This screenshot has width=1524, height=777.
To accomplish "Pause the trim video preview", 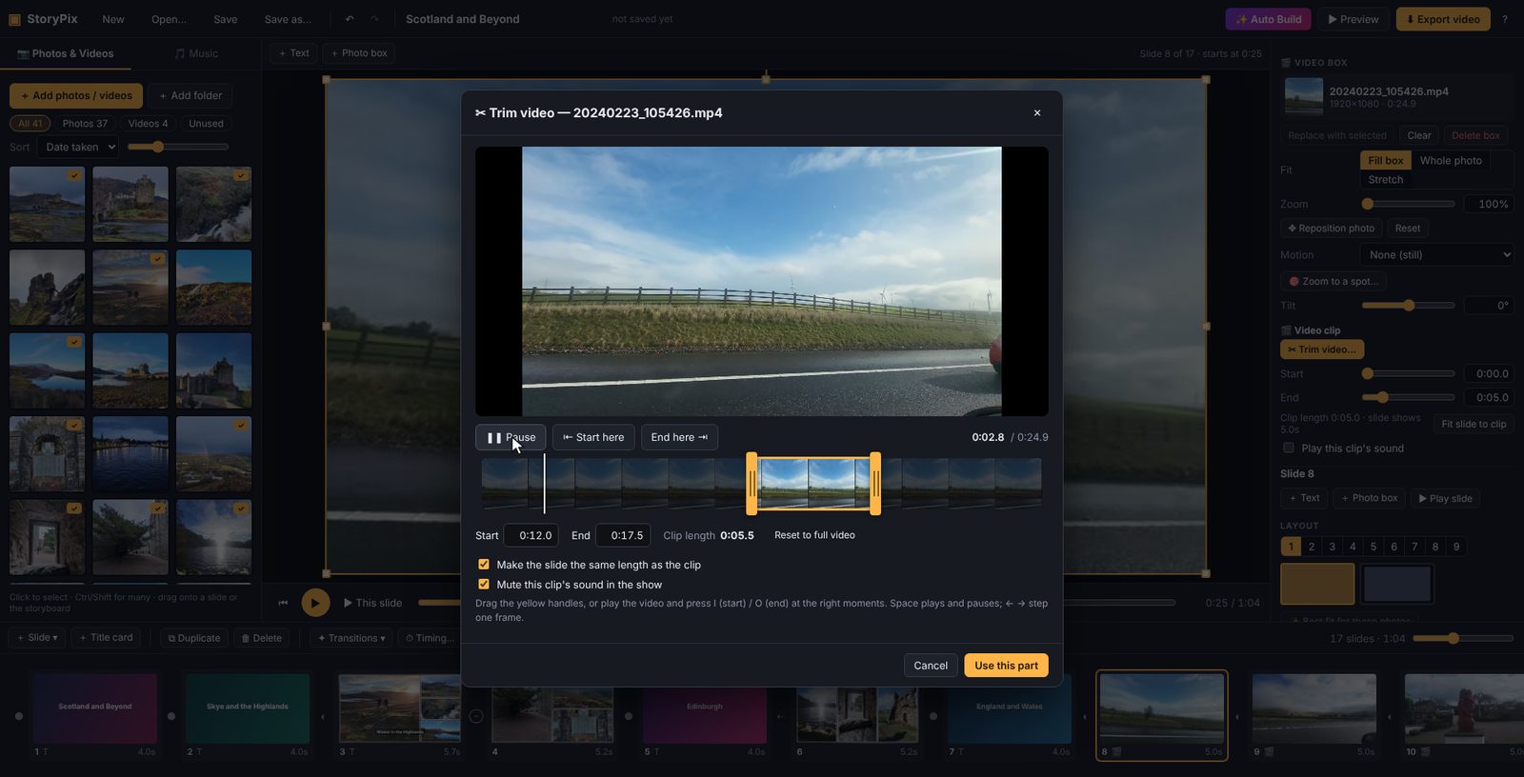I will 511,437.
